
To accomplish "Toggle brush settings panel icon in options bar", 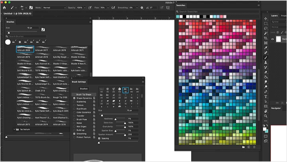I will 31,8.
